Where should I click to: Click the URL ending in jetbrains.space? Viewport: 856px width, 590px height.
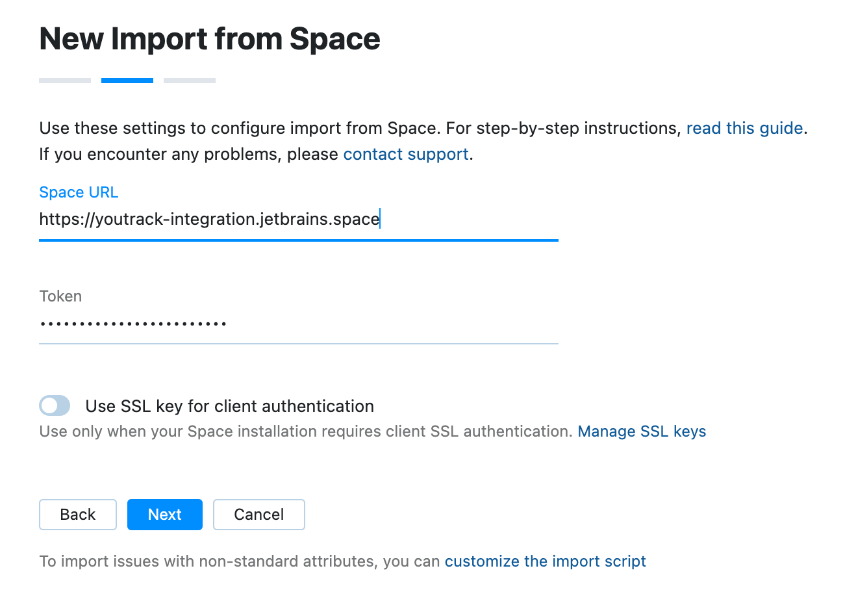click(209, 219)
